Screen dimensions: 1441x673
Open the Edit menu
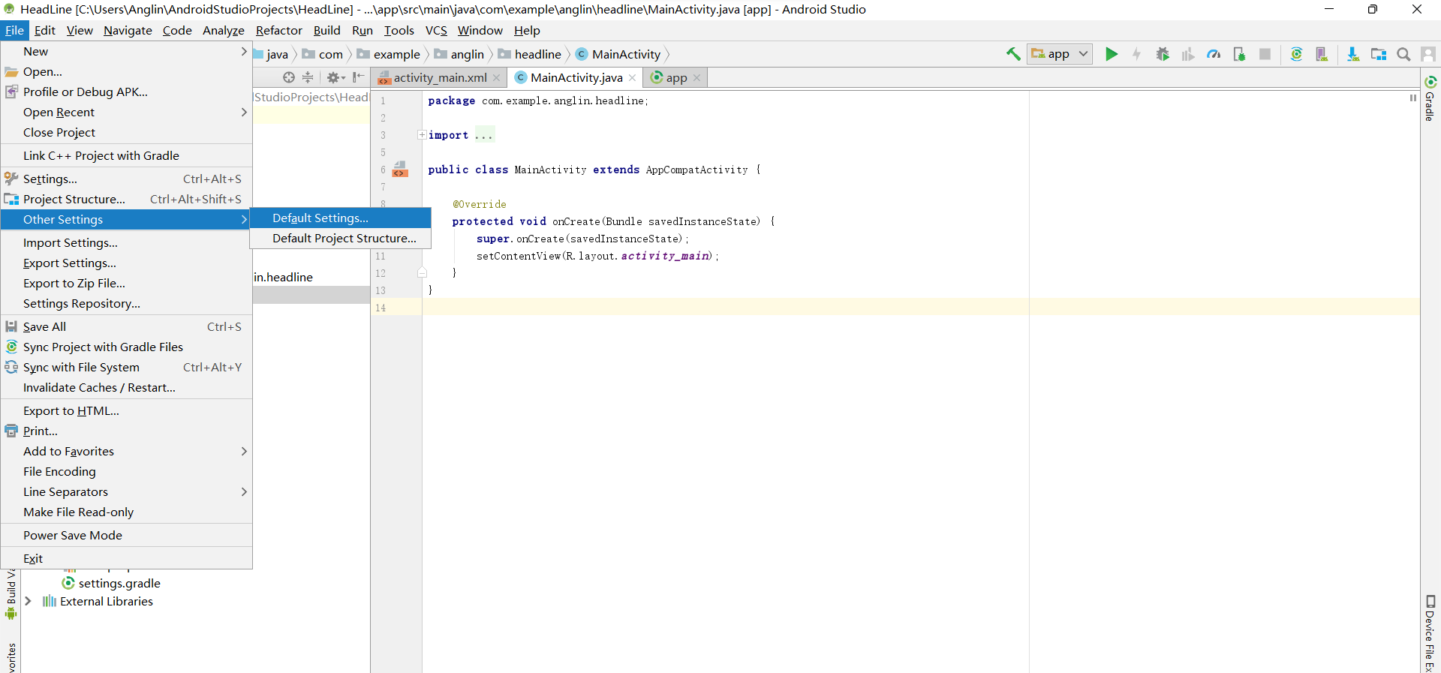pyautogui.click(x=45, y=30)
